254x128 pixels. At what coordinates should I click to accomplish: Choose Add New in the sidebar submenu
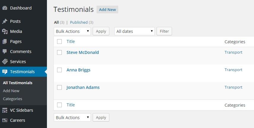[x=11, y=91]
